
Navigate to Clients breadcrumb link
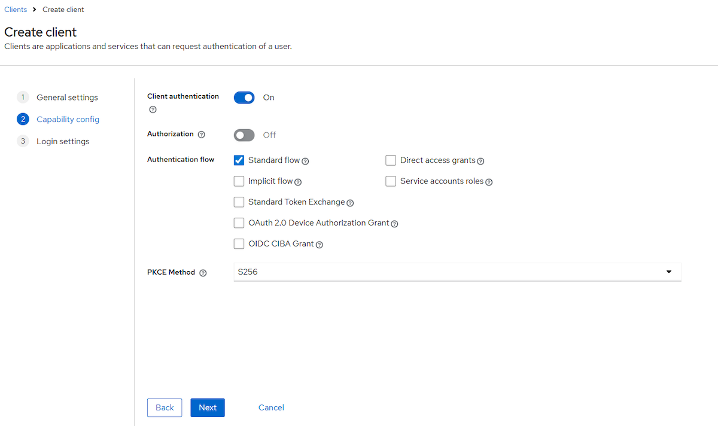[16, 10]
